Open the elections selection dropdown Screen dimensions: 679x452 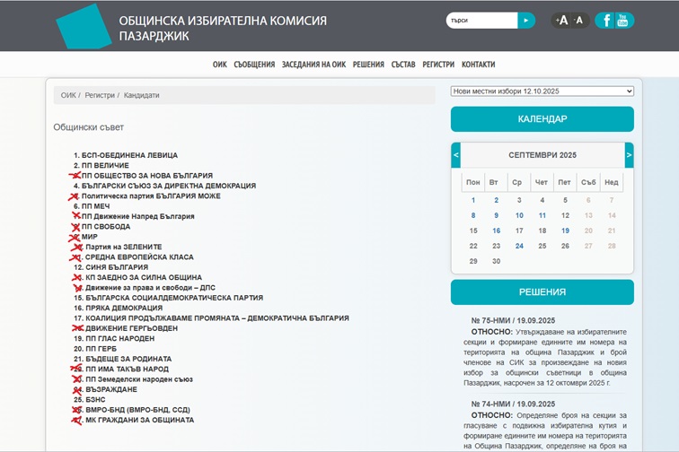[x=542, y=91]
